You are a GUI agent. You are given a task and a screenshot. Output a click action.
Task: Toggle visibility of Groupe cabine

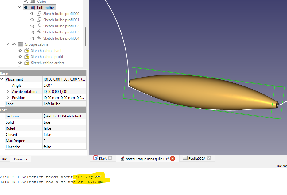click(14, 44)
